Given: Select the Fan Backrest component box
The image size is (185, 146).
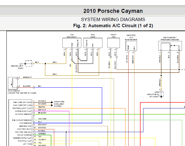Looking at the screenshot, I should click(72, 43).
